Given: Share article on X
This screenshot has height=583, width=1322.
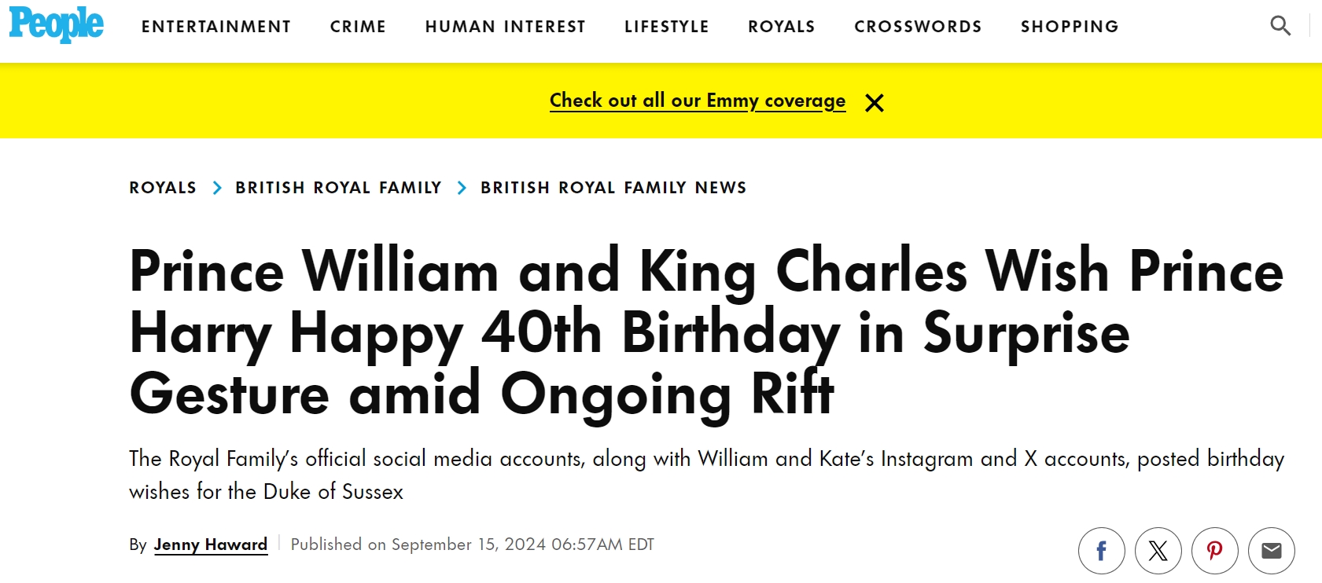Looking at the screenshot, I should (x=1158, y=551).
